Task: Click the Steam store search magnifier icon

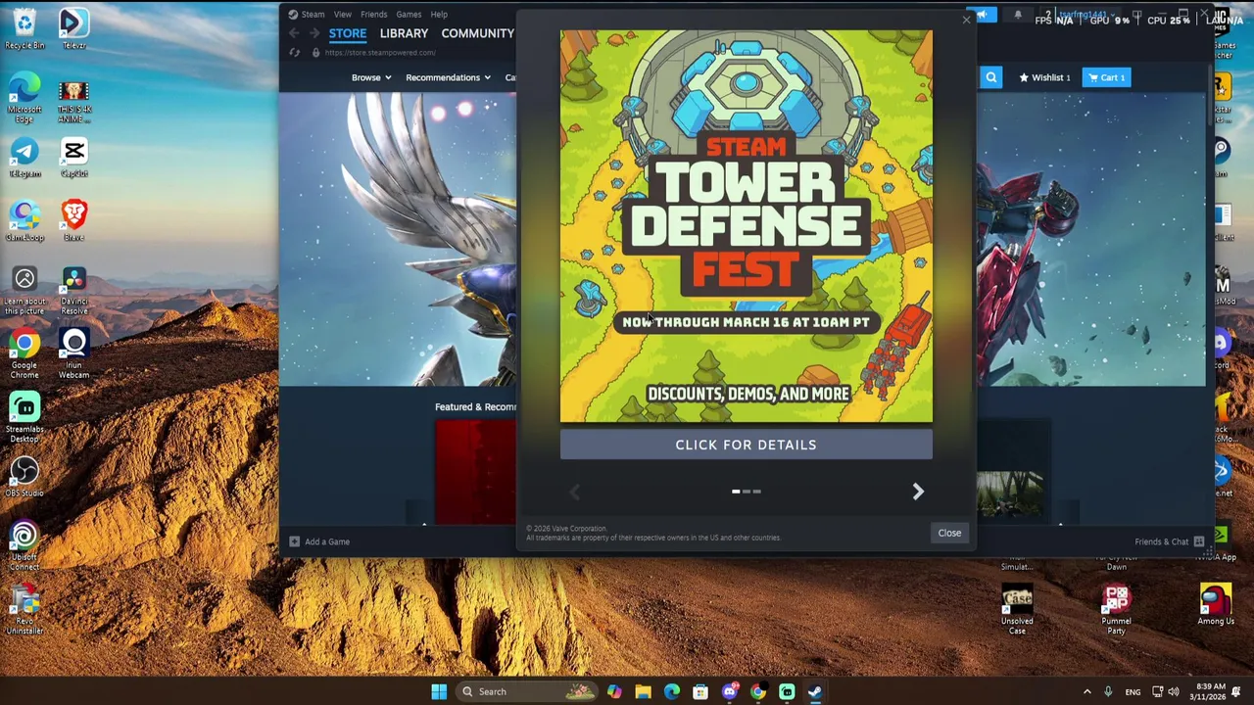Action: coord(990,77)
